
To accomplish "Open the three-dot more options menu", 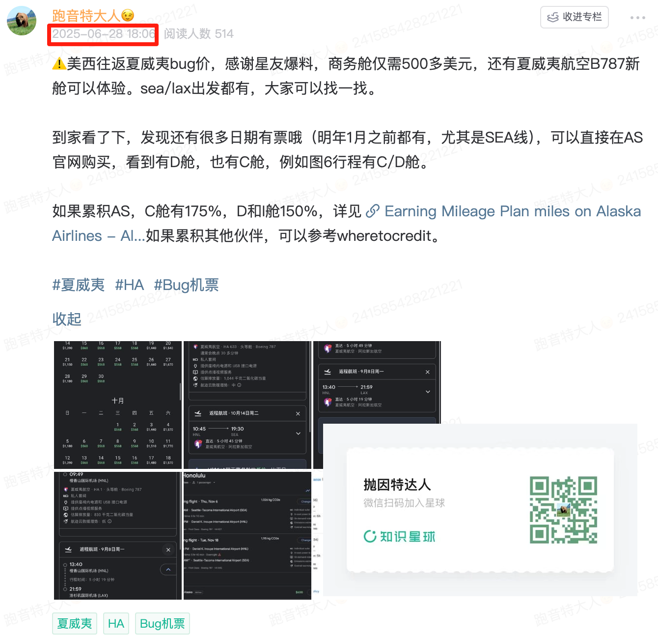I will 637,18.
